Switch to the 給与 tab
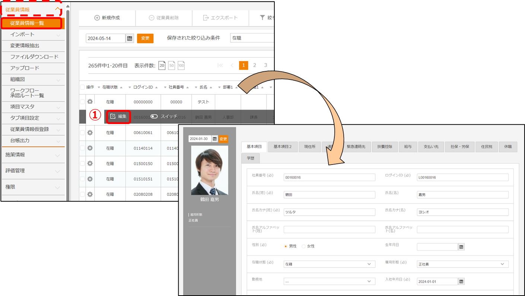Screen dimensions: 525x296 408,147
